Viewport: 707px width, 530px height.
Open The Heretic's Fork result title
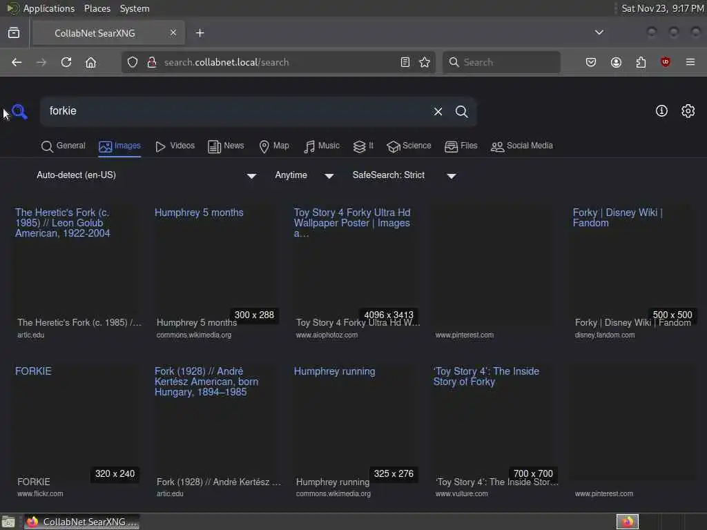(63, 223)
